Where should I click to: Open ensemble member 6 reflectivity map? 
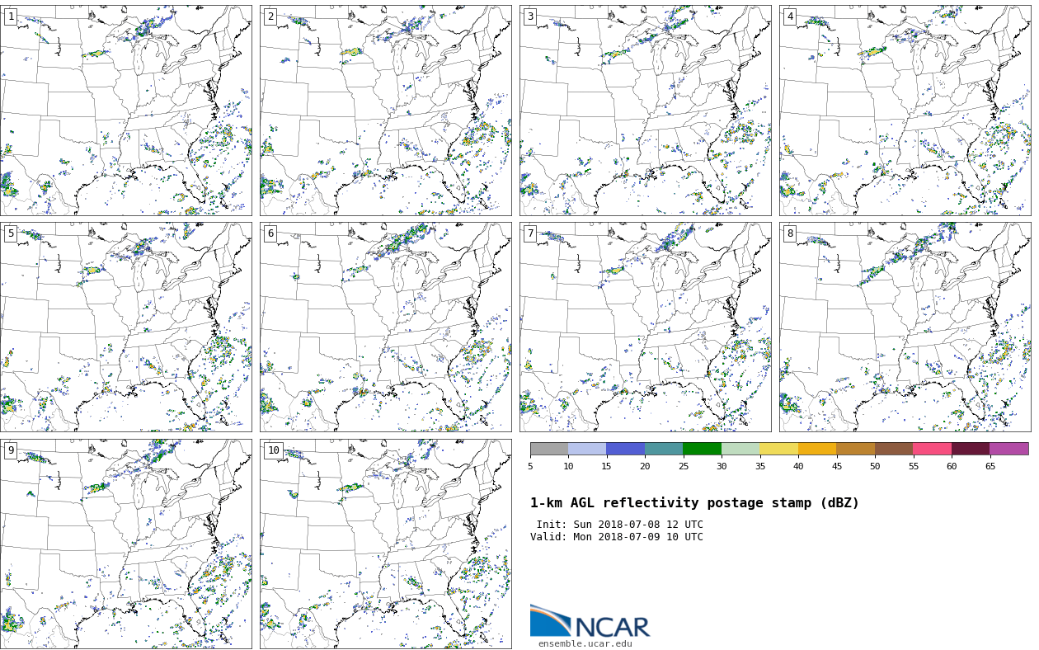click(385, 327)
